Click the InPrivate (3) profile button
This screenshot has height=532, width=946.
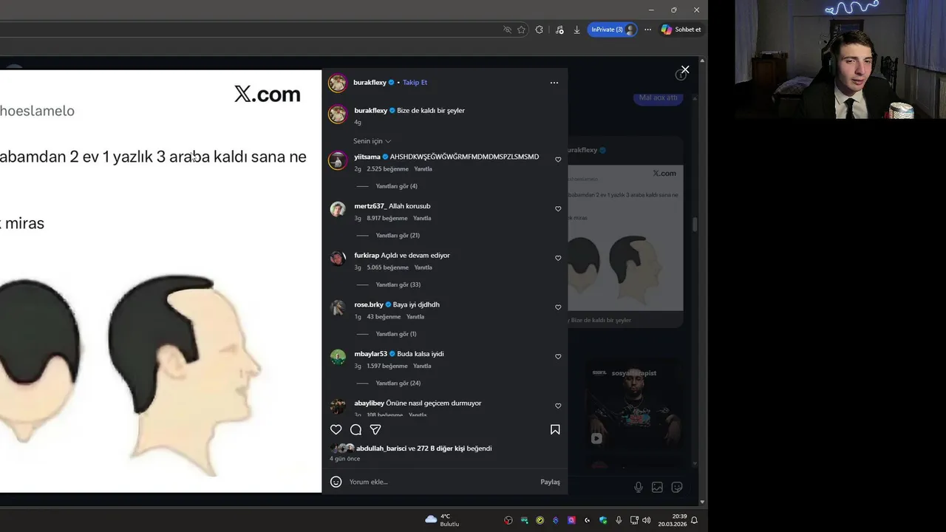(613, 30)
